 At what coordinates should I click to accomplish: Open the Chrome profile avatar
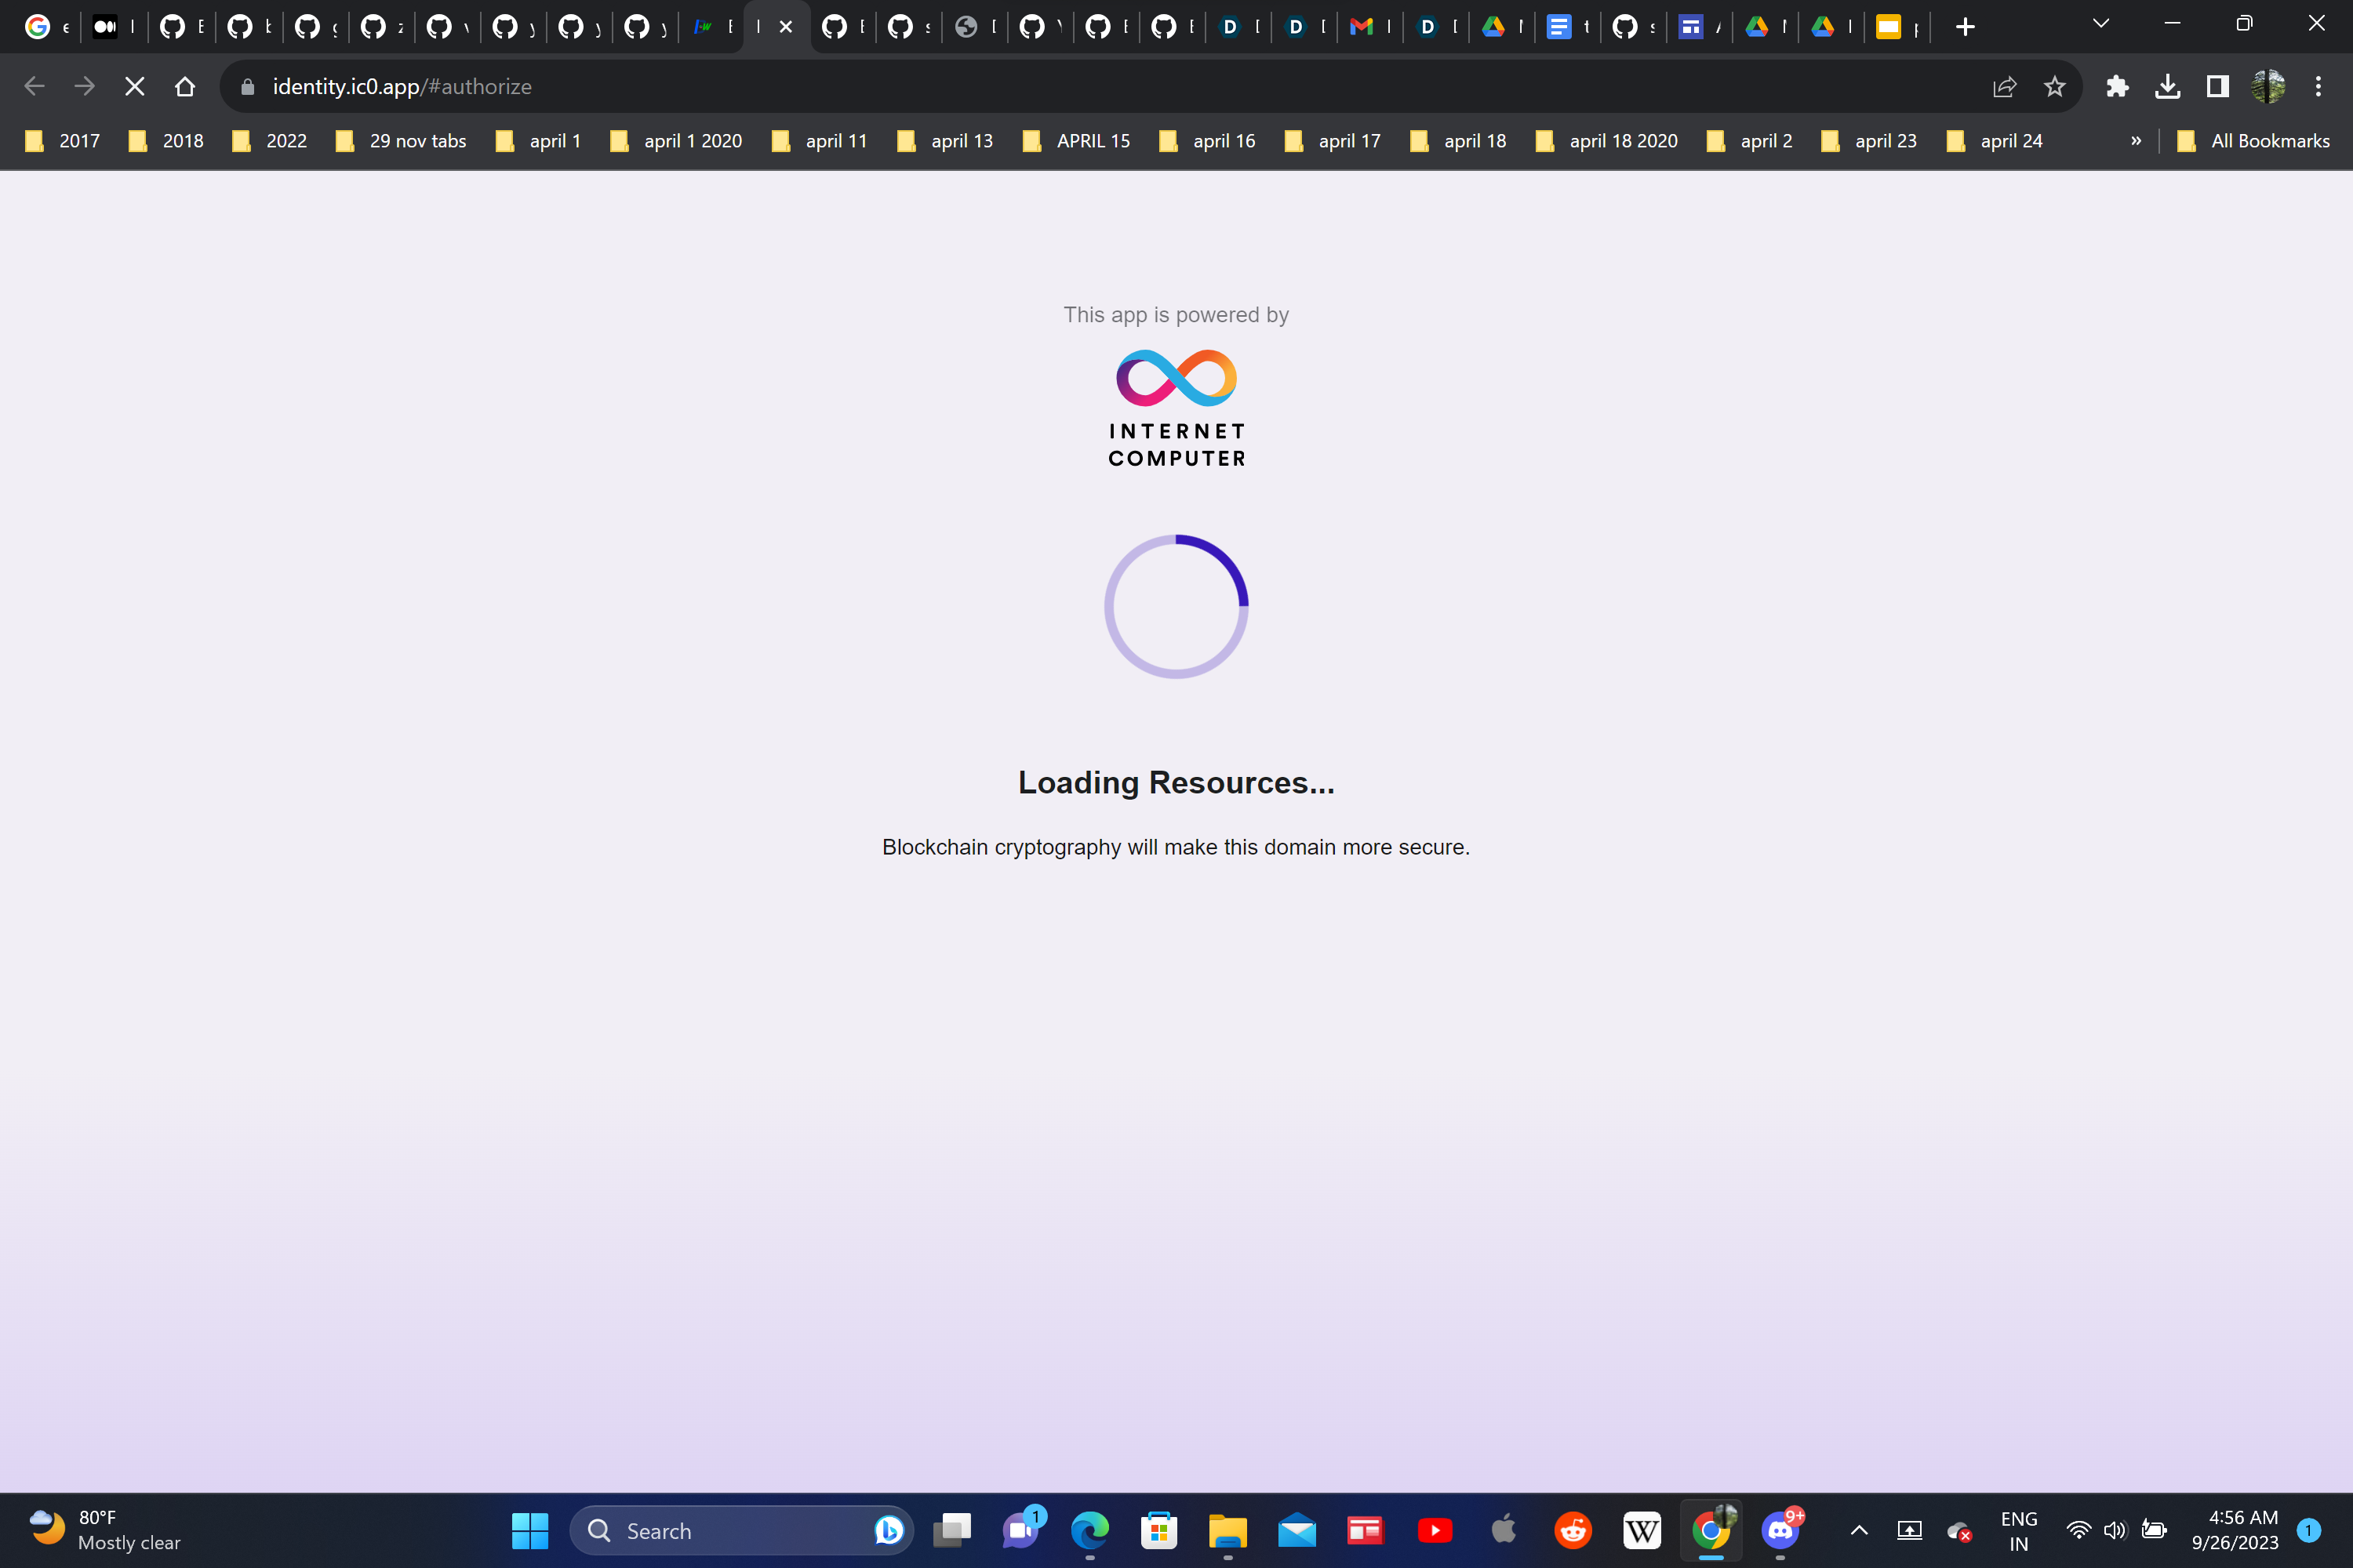coord(2268,87)
